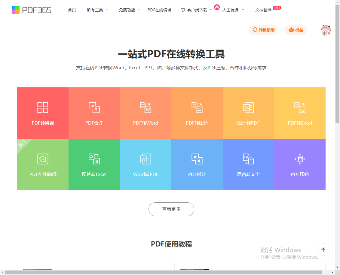Open the Word转PDF tool icon
The width and height of the screenshot is (340, 275).
[145, 159]
